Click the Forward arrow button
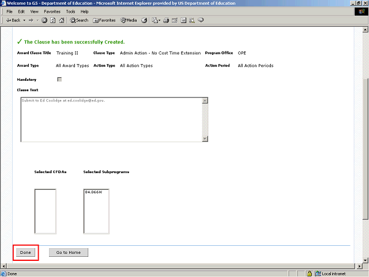Viewport: 369px width, 277px height. tap(31, 21)
